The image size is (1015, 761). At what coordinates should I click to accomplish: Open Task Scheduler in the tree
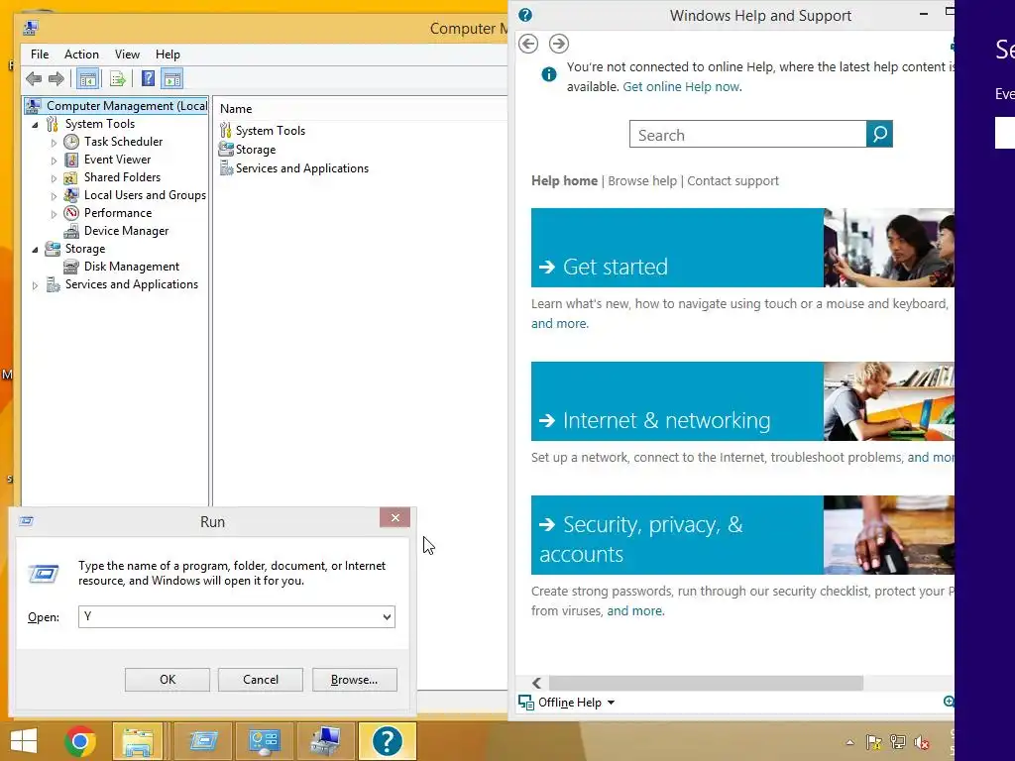(x=123, y=141)
